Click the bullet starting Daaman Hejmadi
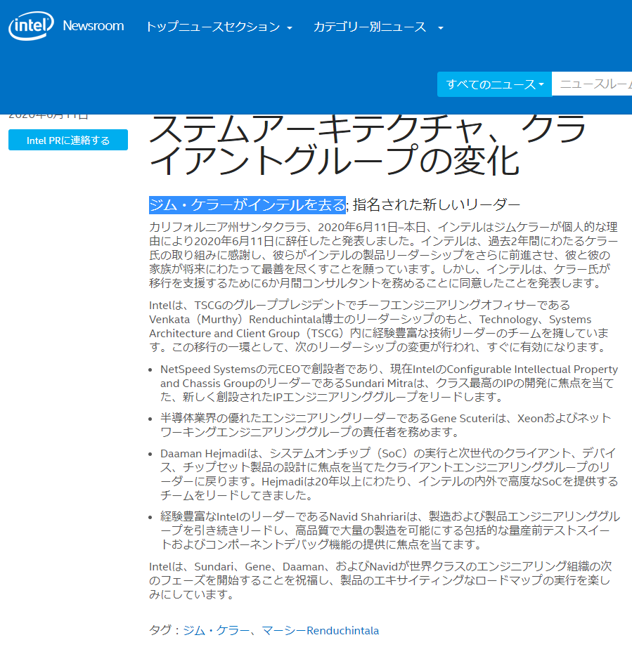The image size is (632, 647). pos(389,474)
